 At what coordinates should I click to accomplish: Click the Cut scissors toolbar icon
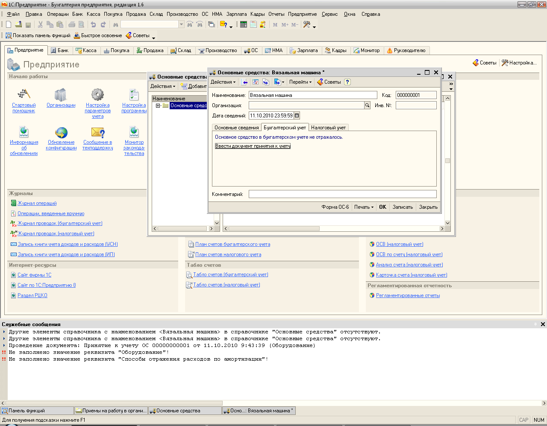[41, 25]
